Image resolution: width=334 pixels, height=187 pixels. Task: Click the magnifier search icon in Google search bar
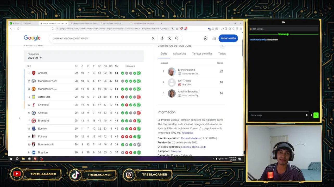tap(177, 38)
